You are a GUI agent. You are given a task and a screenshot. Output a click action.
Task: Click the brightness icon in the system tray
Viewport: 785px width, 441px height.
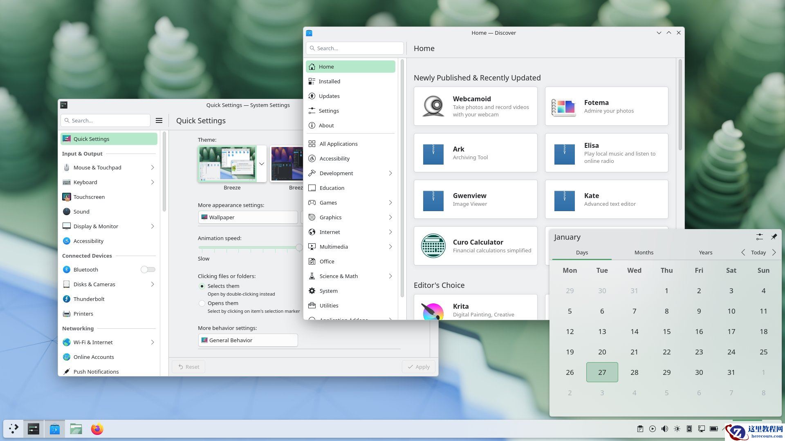677,429
